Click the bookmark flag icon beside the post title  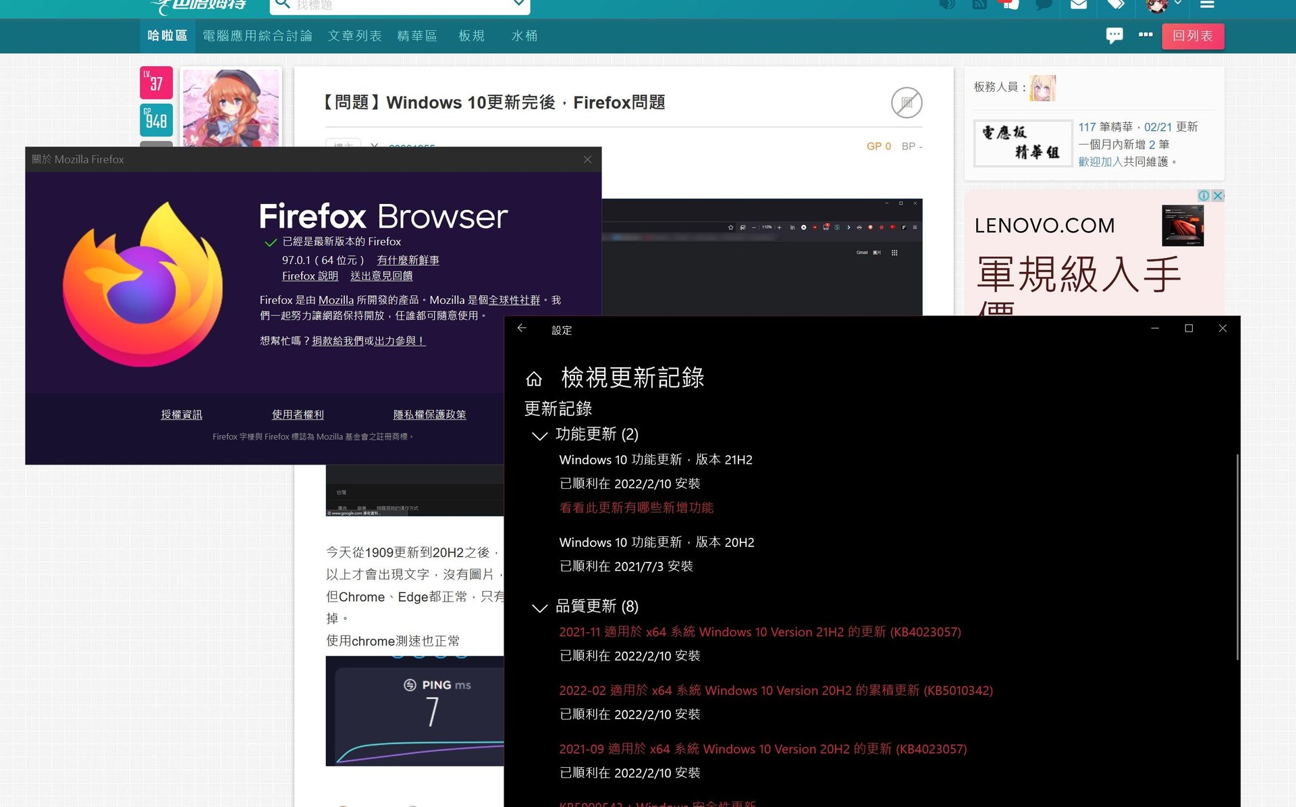tap(907, 103)
